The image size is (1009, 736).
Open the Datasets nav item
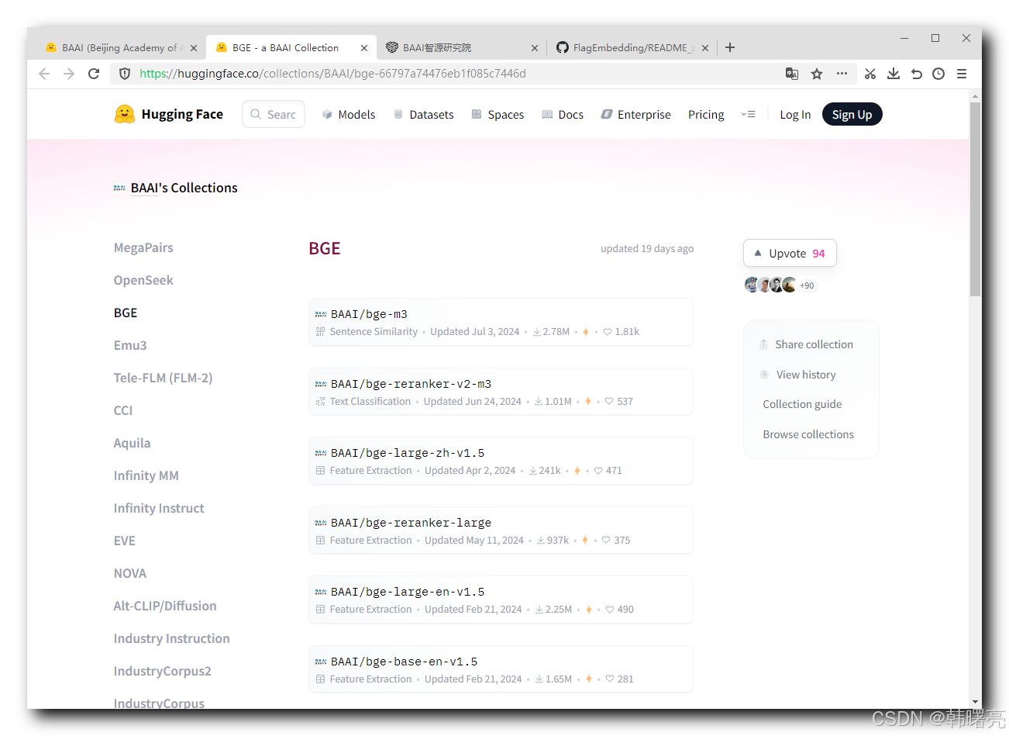coord(423,114)
